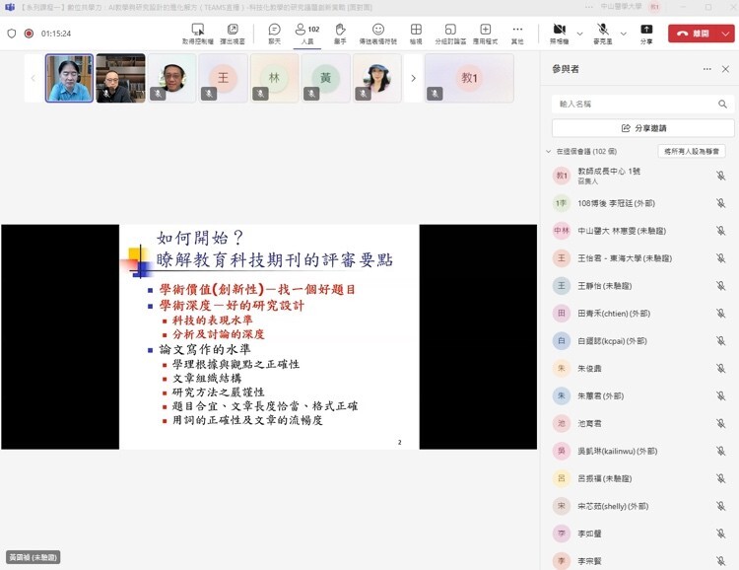
Task: Click the 分享 share screen icon
Action: coord(646,33)
